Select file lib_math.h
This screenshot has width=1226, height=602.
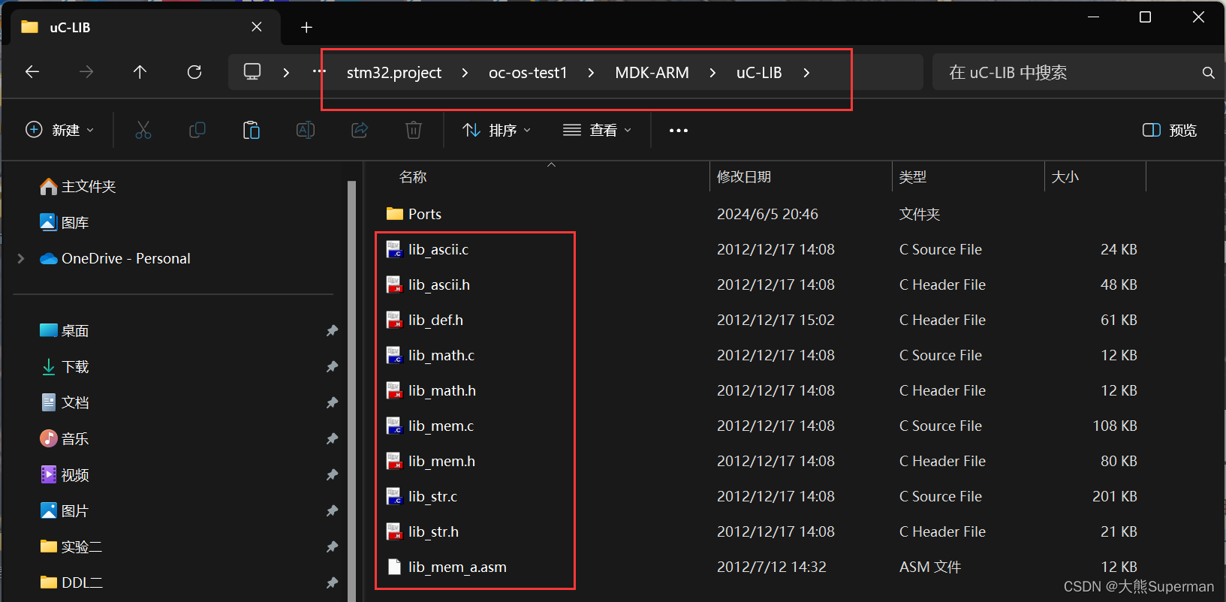point(442,390)
